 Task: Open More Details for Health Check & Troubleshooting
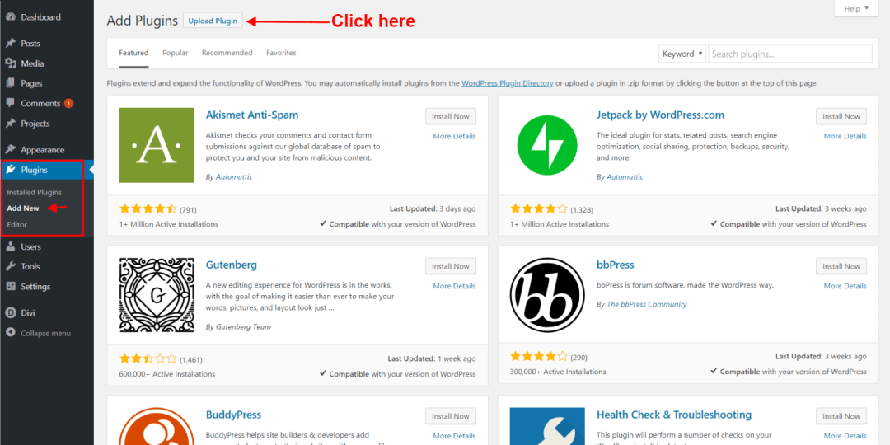pyautogui.click(x=845, y=436)
